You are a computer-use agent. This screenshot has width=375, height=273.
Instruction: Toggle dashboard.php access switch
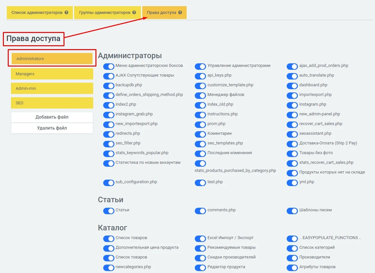coord(292,86)
